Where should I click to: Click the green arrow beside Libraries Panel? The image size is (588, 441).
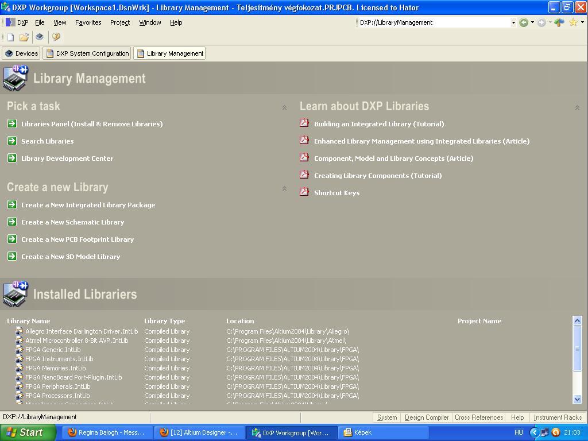coord(12,123)
